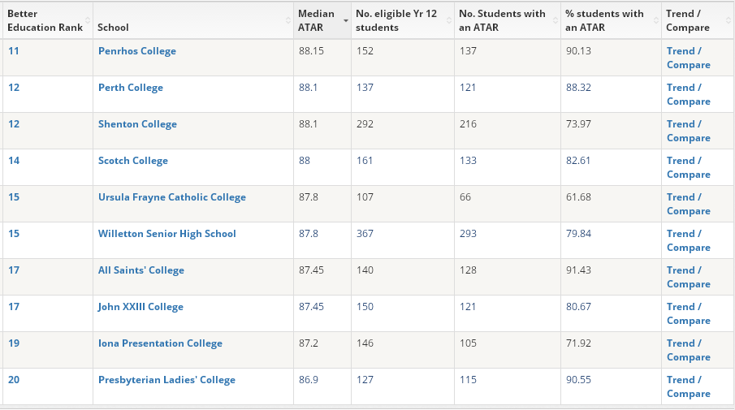Open Perth College school page
This screenshot has height=410, width=735.
pos(130,88)
